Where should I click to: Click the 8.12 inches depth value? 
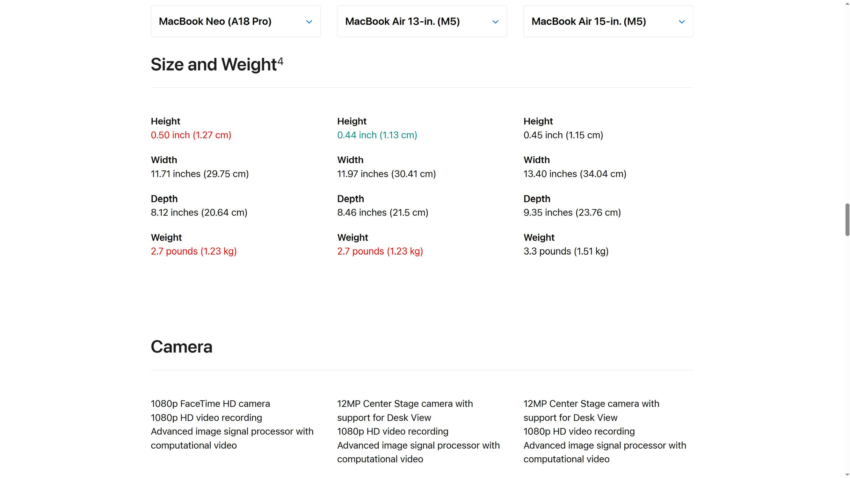[x=199, y=212]
